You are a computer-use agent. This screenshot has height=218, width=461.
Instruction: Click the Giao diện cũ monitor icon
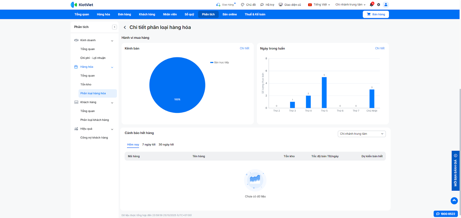[x=281, y=5]
